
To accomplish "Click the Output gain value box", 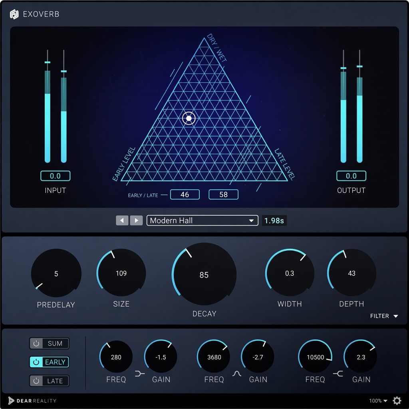I will pyautogui.click(x=351, y=176).
